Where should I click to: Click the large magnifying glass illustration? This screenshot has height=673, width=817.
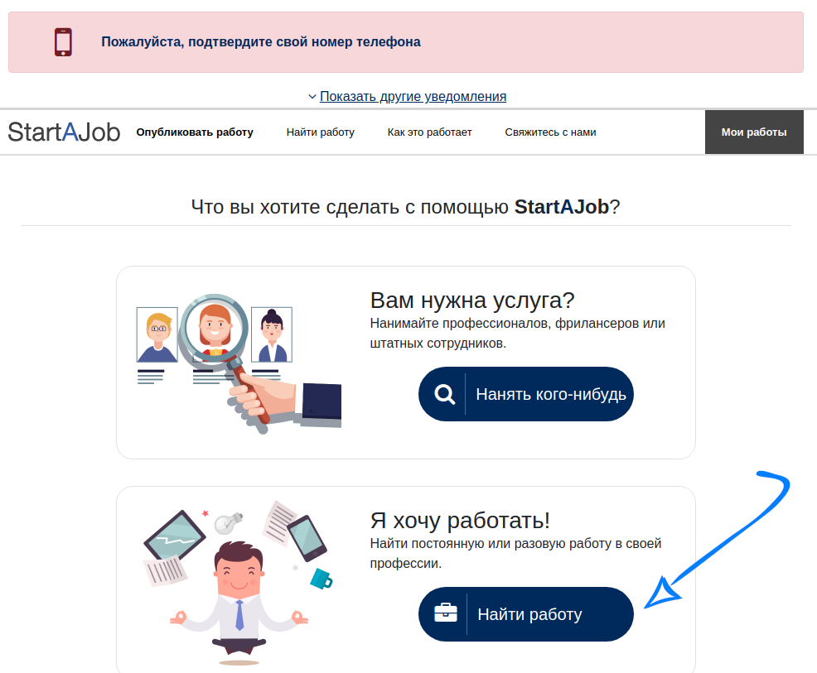pyautogui.click(x=215, y=332)
